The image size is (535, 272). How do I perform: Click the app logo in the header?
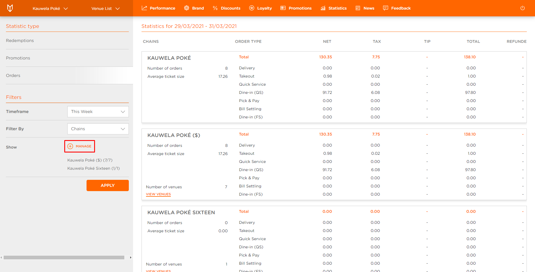10,8
